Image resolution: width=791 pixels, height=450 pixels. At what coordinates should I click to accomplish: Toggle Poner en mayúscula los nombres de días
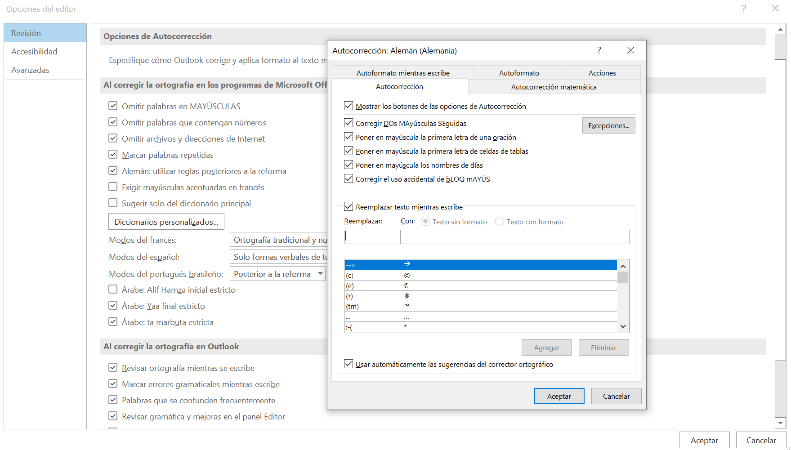pos(349,165)
